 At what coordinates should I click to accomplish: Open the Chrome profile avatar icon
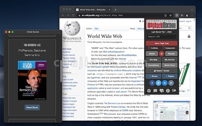pos(187,15)
